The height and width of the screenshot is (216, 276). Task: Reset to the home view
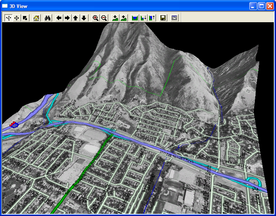tap(36, 18)
